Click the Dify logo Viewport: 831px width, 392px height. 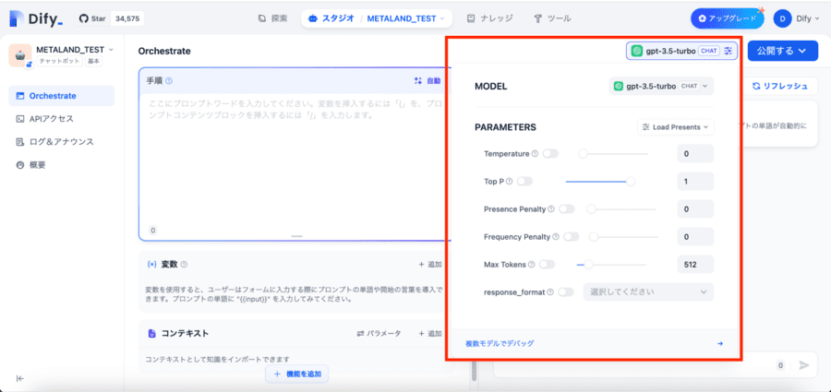[x=37, y=18]
